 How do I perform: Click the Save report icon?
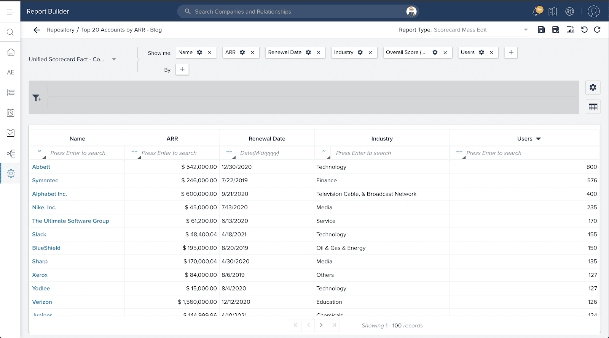[541, 30]
